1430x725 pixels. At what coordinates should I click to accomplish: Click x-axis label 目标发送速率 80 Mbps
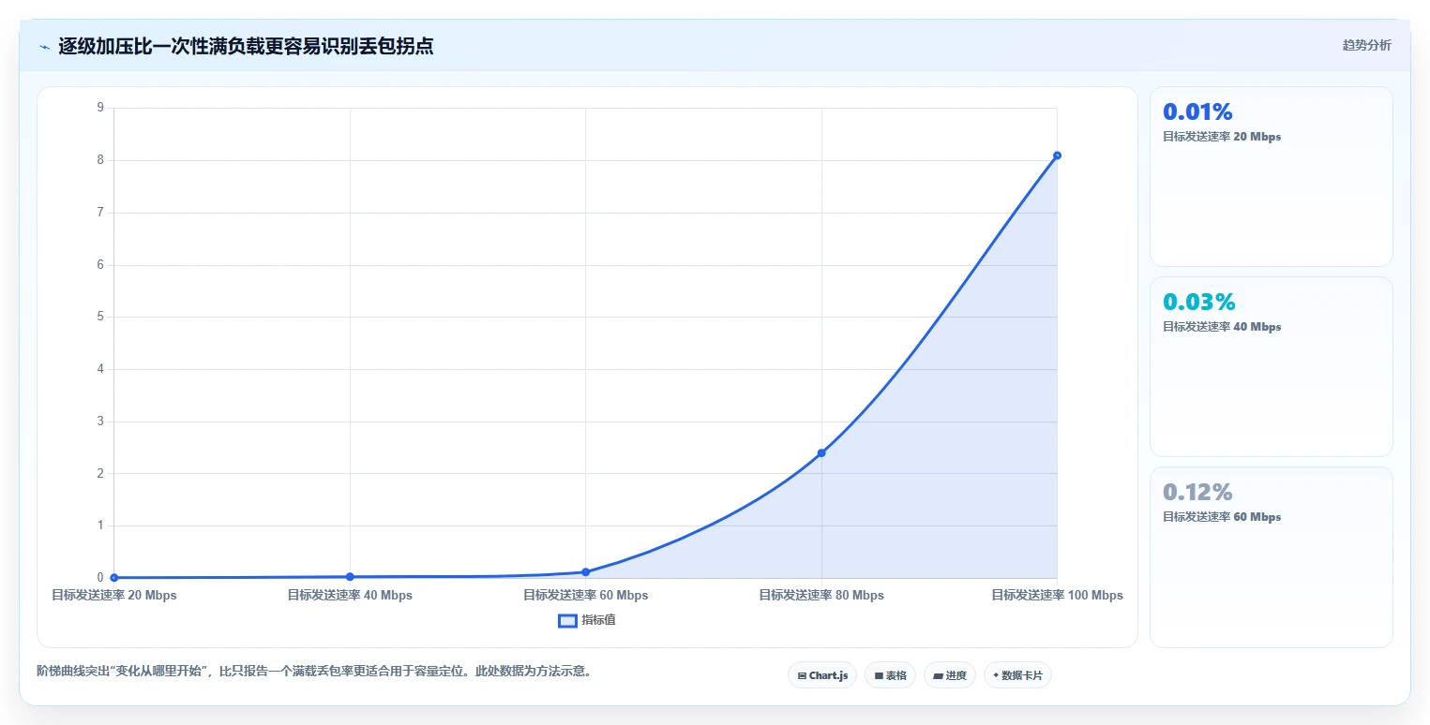click(x=821, y=595)
